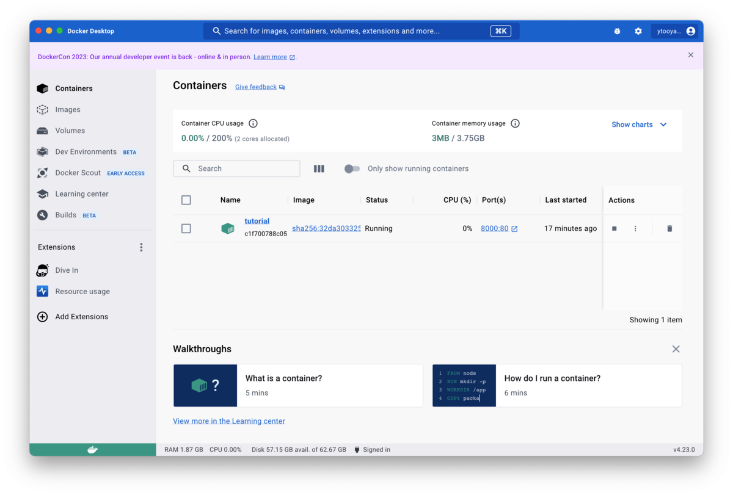This screenshot has width=733, height=495.
Task: Sort by the Last started column
Action: coord(566,200)
